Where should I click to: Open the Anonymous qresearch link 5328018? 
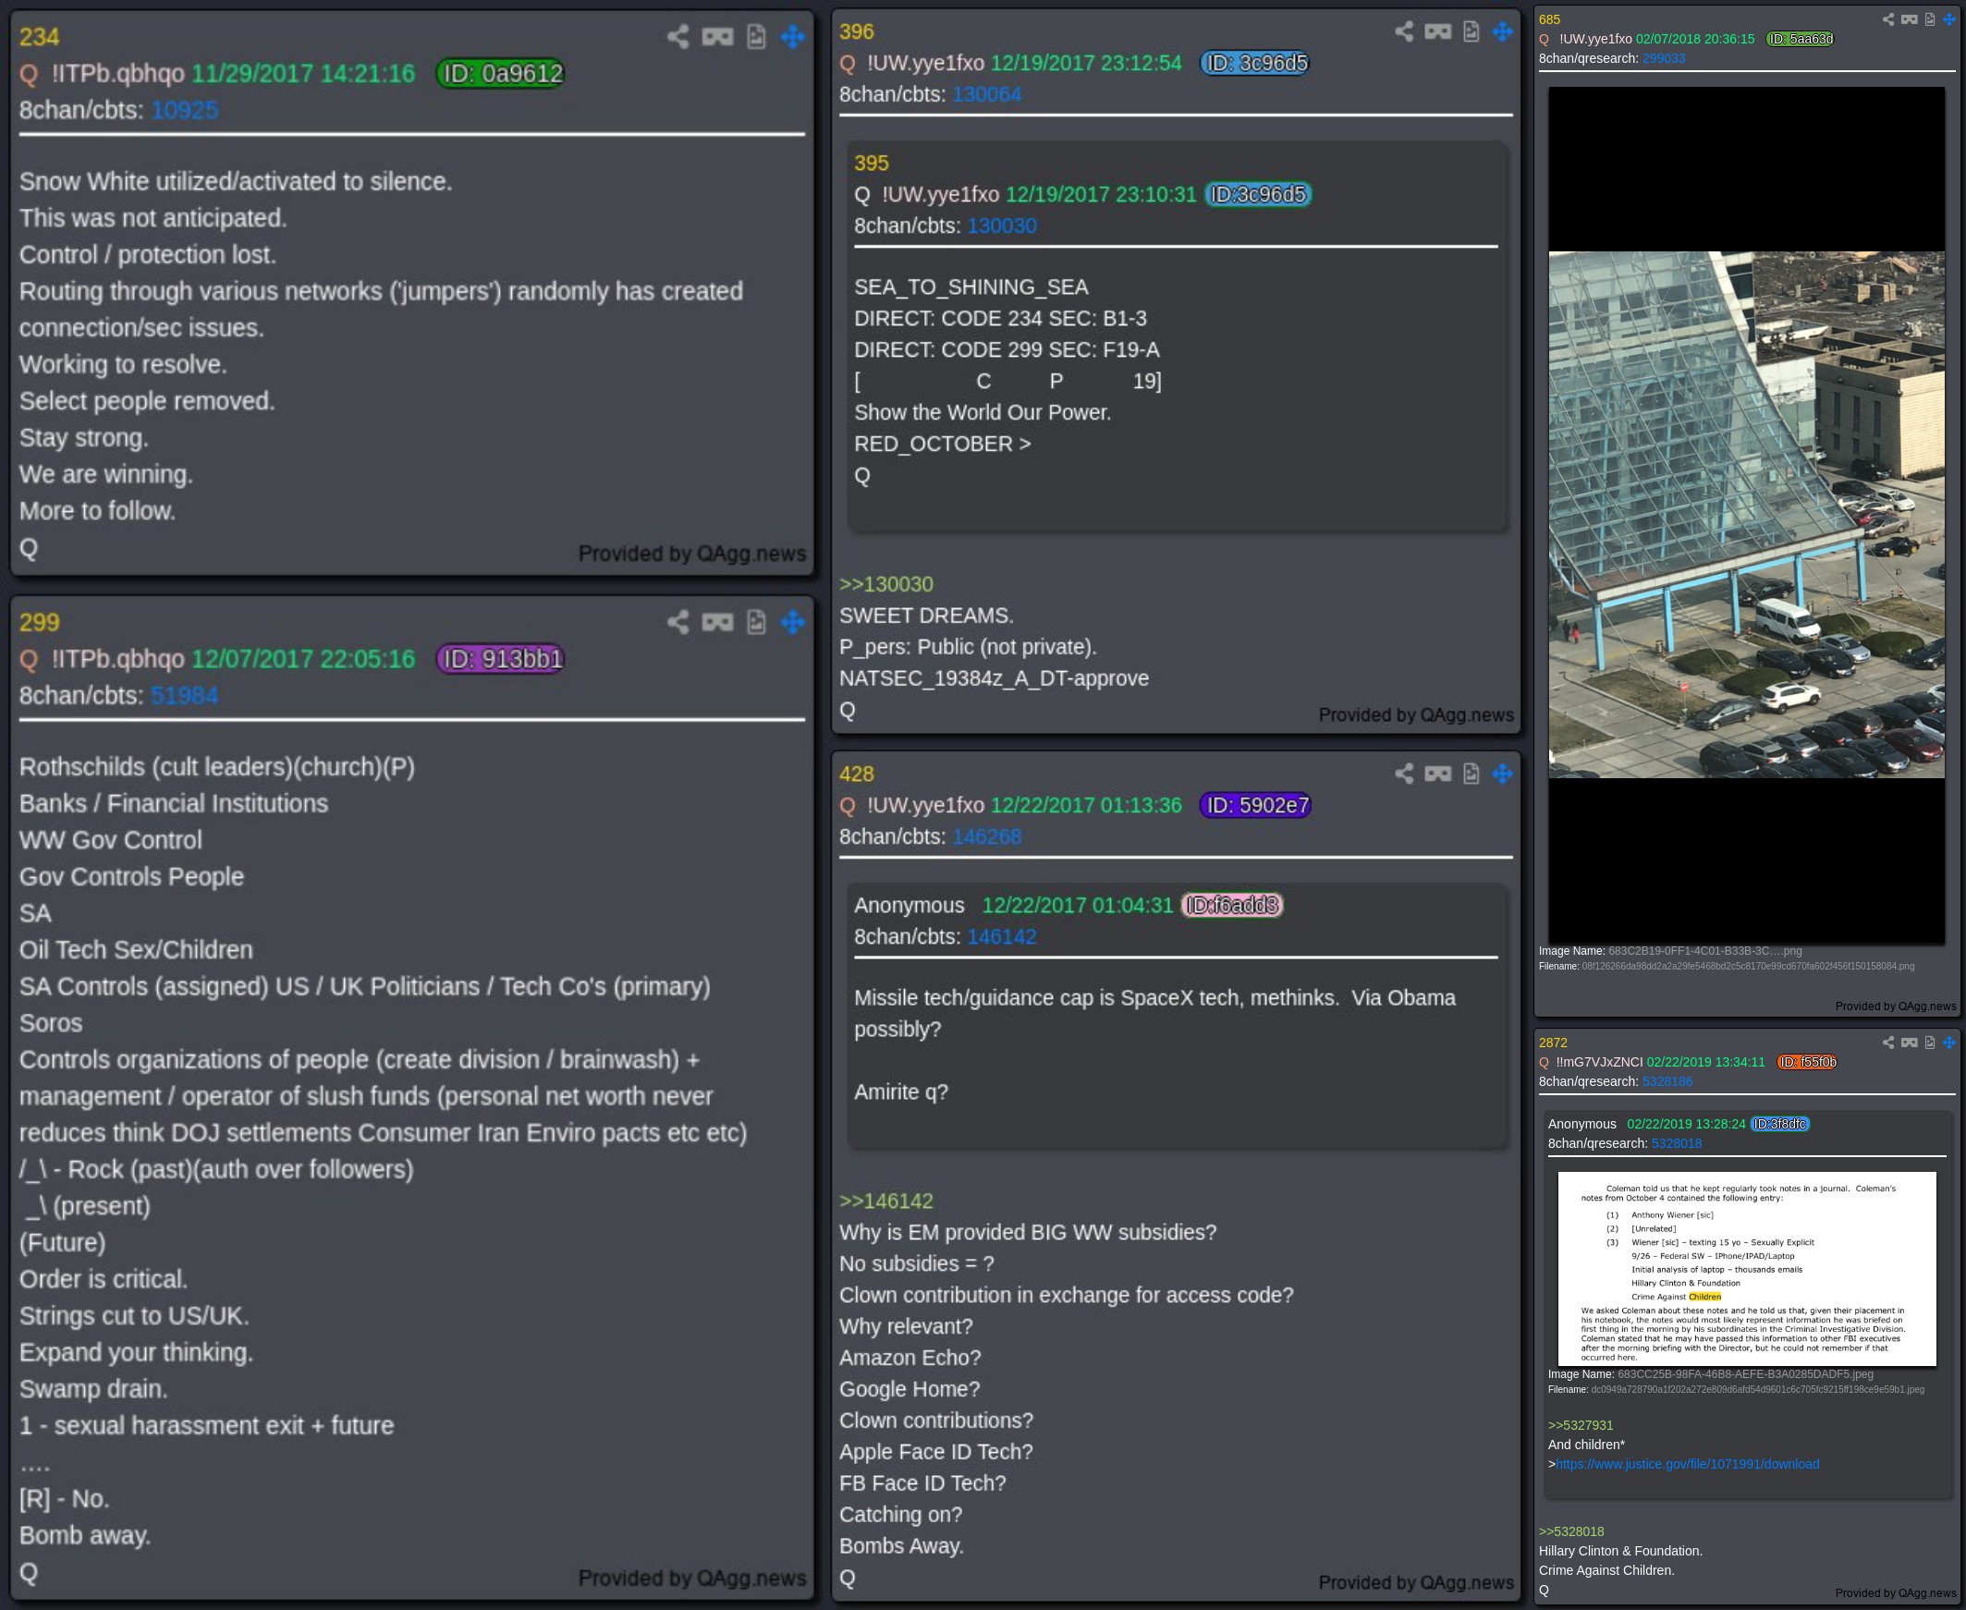coord(1677,1143)
